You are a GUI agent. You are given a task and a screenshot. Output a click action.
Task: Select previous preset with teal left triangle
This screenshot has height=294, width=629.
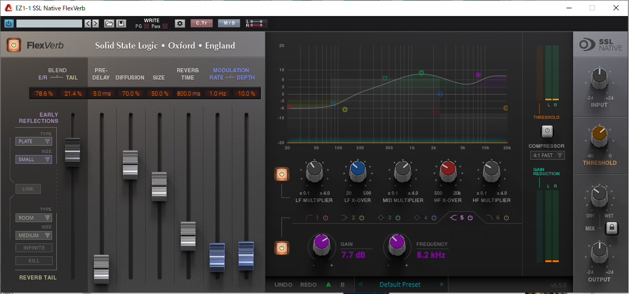[360, 284]
